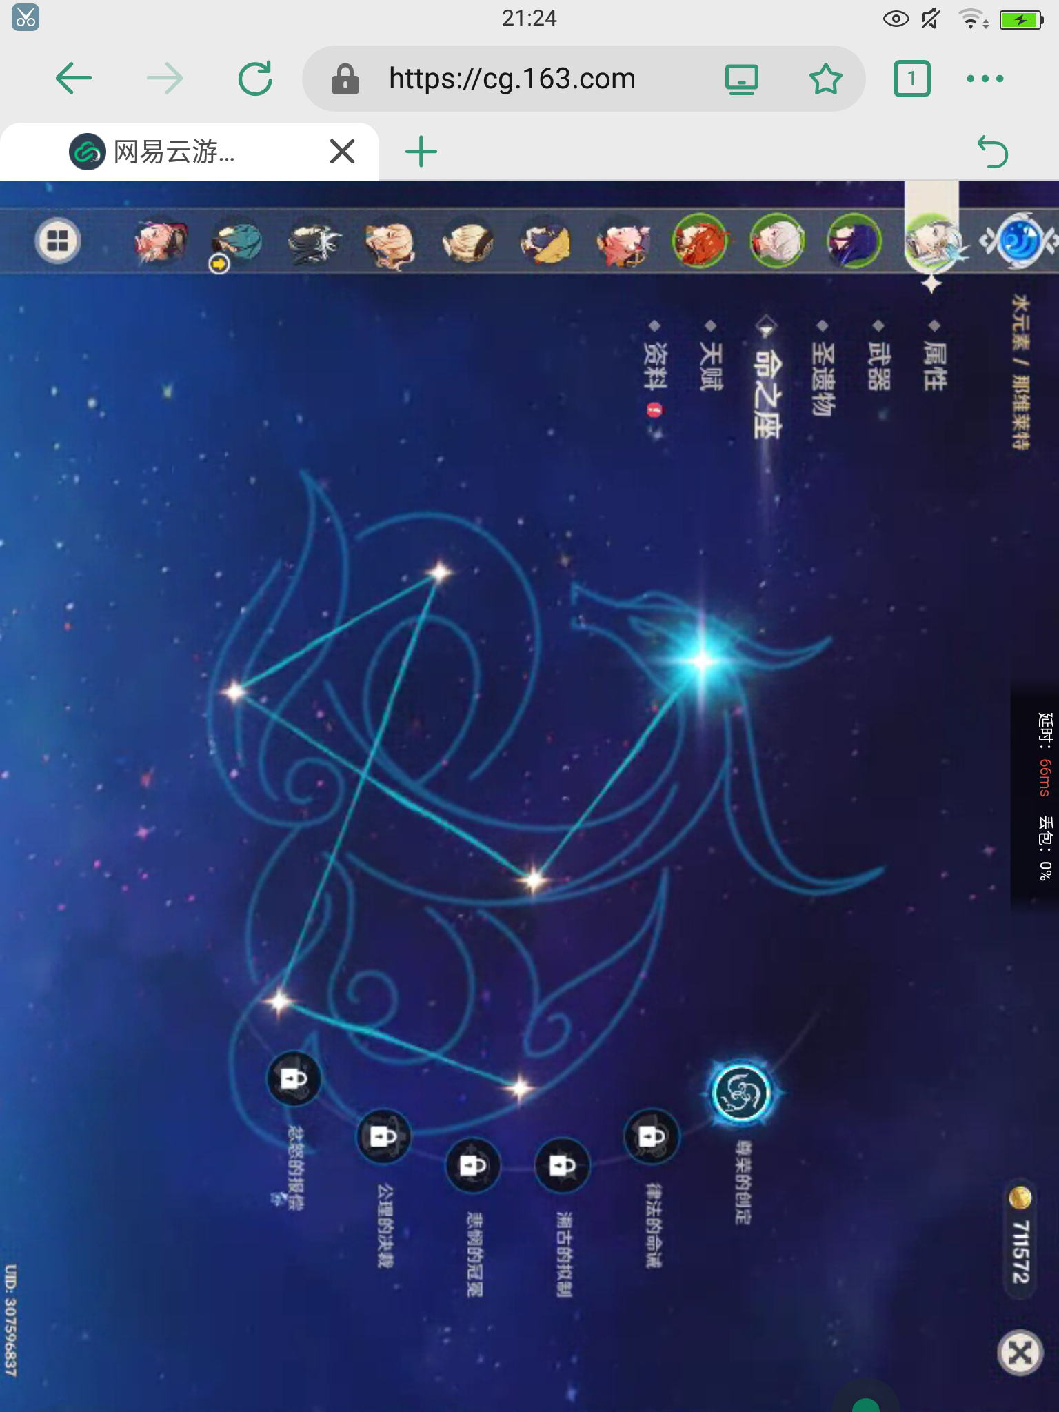Select the 网易云游 browser tab
The height and width of the screenshot is (1412, 1059).
(x=190, y=152)
